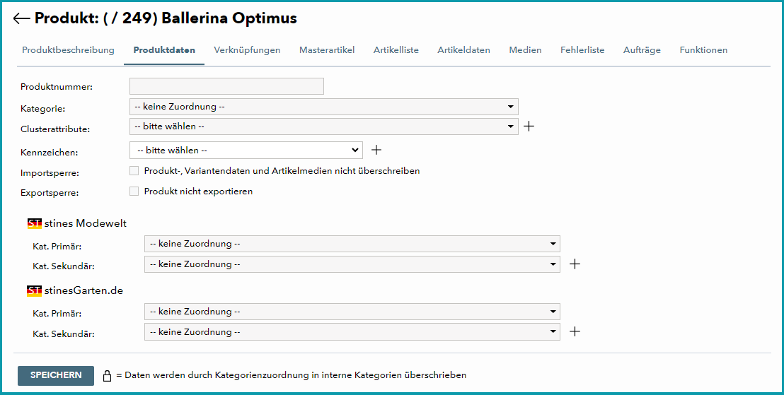784x395 pixels.
Task: Open the Medien tab
Action: pyautogui.click(x=525, y=50)
